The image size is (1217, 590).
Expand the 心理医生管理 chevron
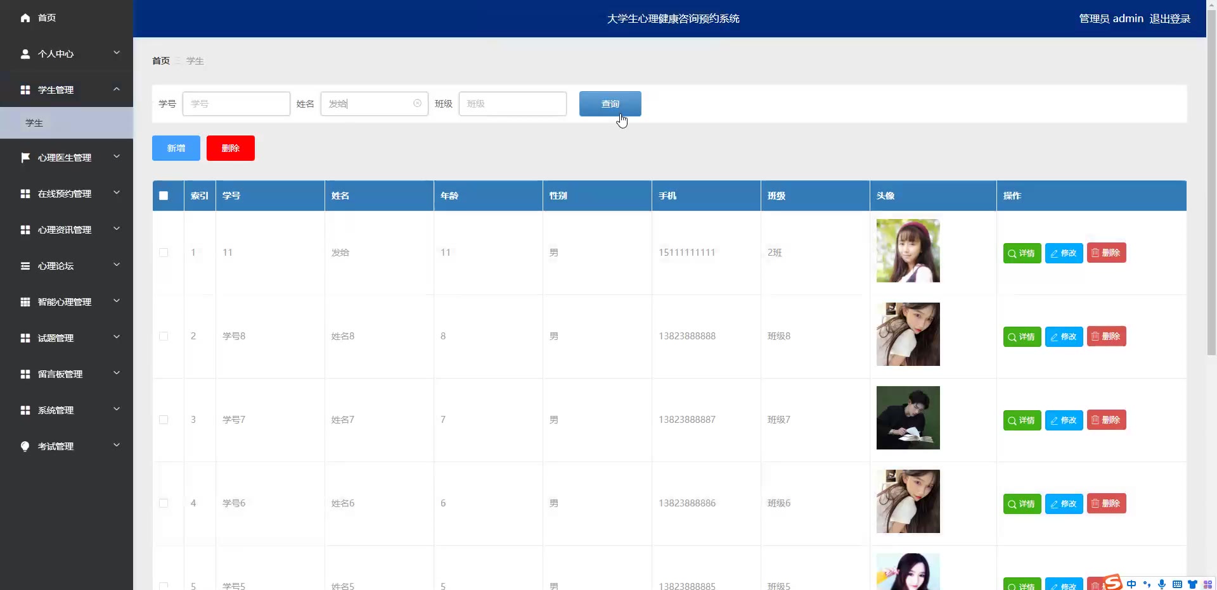pos(117,156)
